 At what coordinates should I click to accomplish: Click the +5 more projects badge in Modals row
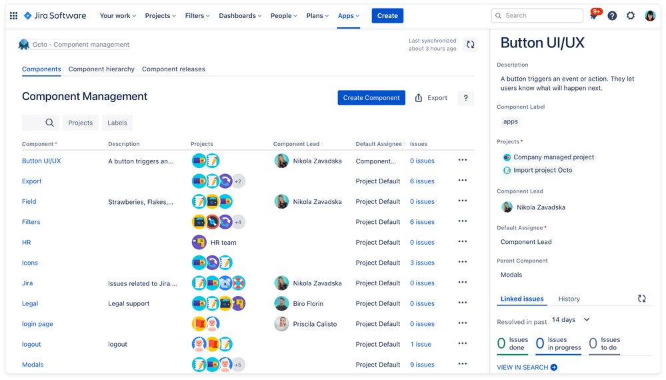(x=238, y=365)
